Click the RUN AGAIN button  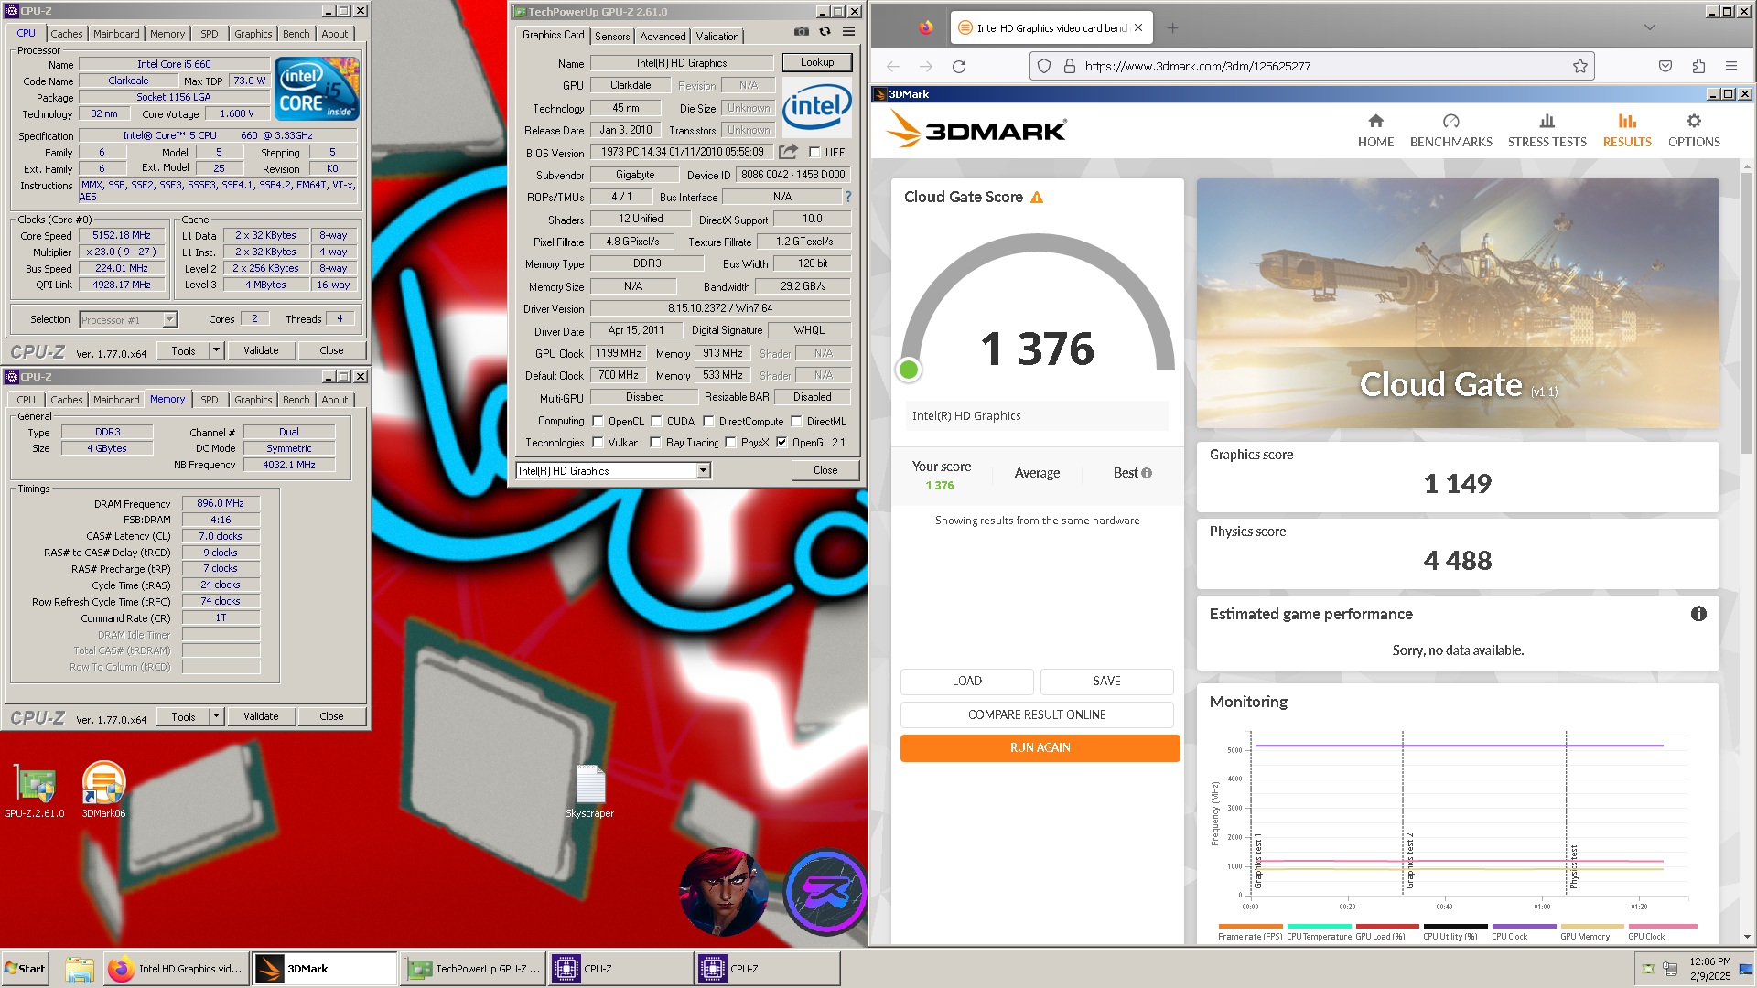pyautogui.click(x=1040, y=747)
